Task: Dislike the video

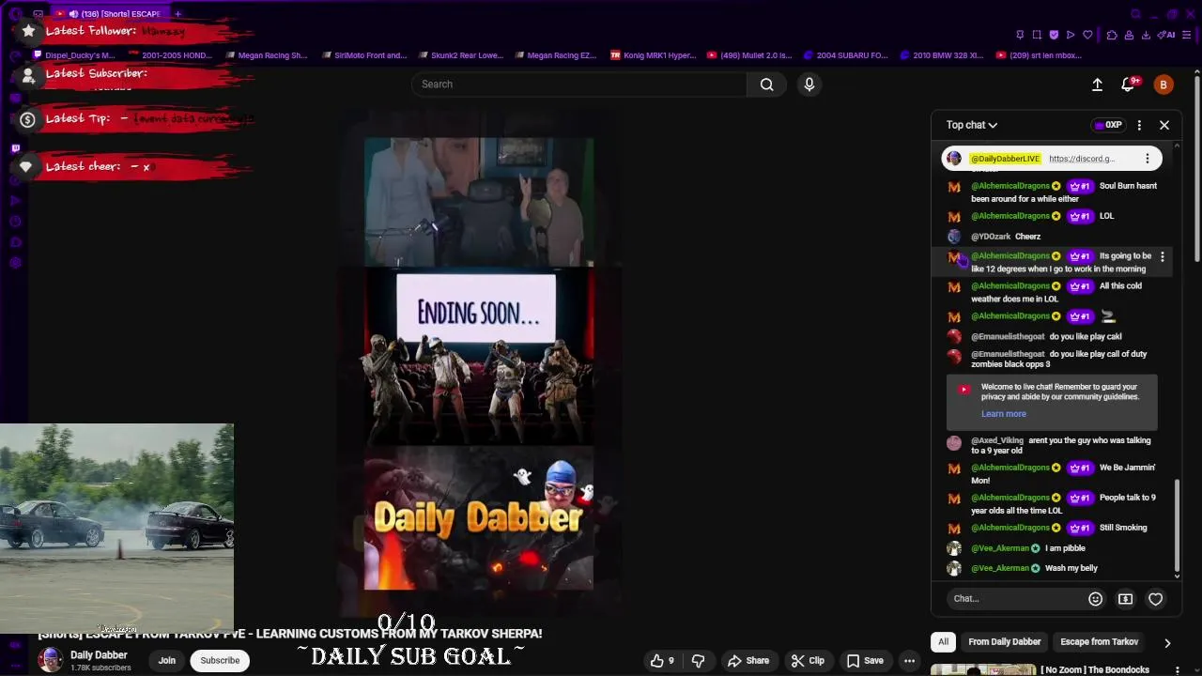Action: pyautogui.click(x=698, y=661)
